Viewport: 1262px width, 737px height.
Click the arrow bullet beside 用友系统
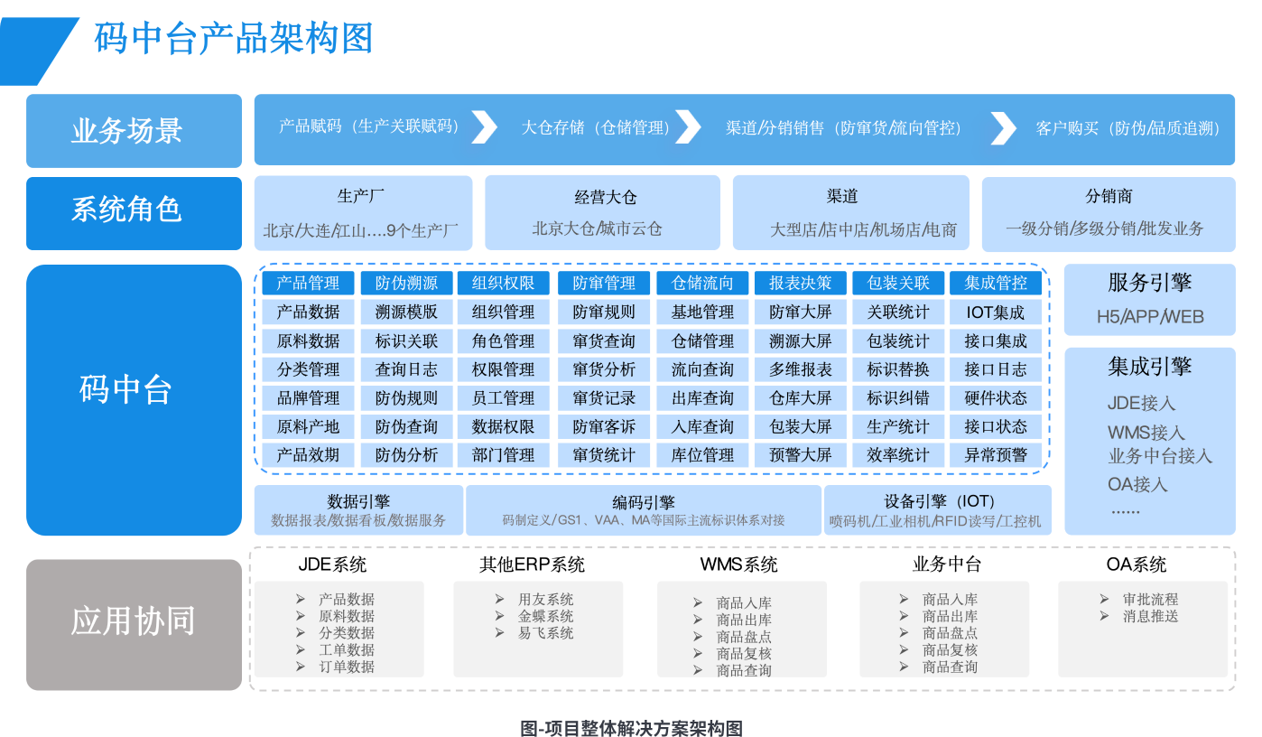click(x=499, y=600)
